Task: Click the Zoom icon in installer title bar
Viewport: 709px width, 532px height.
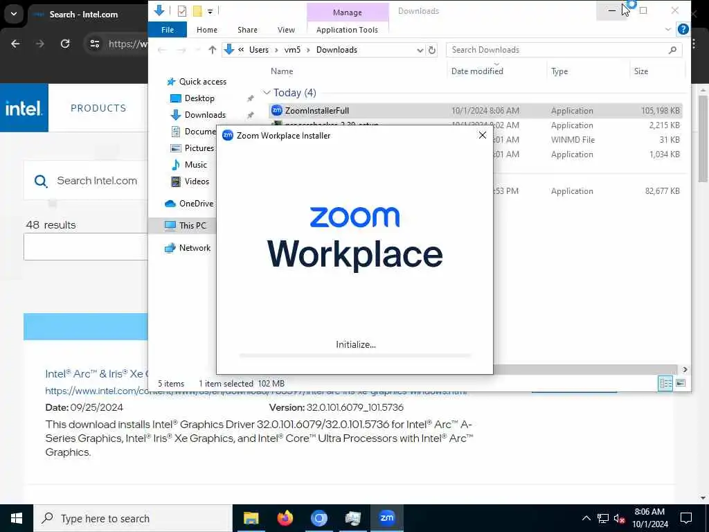Action: coord(228,135)
